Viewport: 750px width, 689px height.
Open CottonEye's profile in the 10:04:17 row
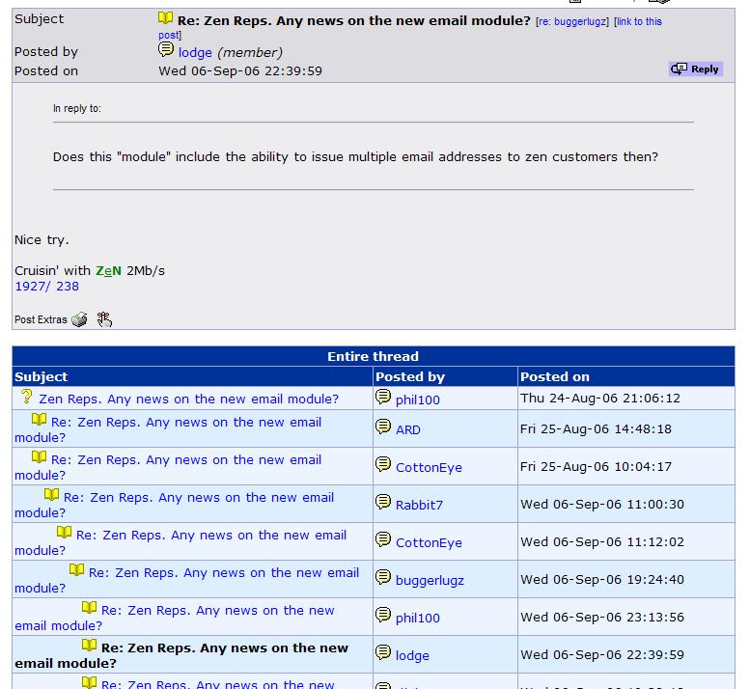(429, 468)
